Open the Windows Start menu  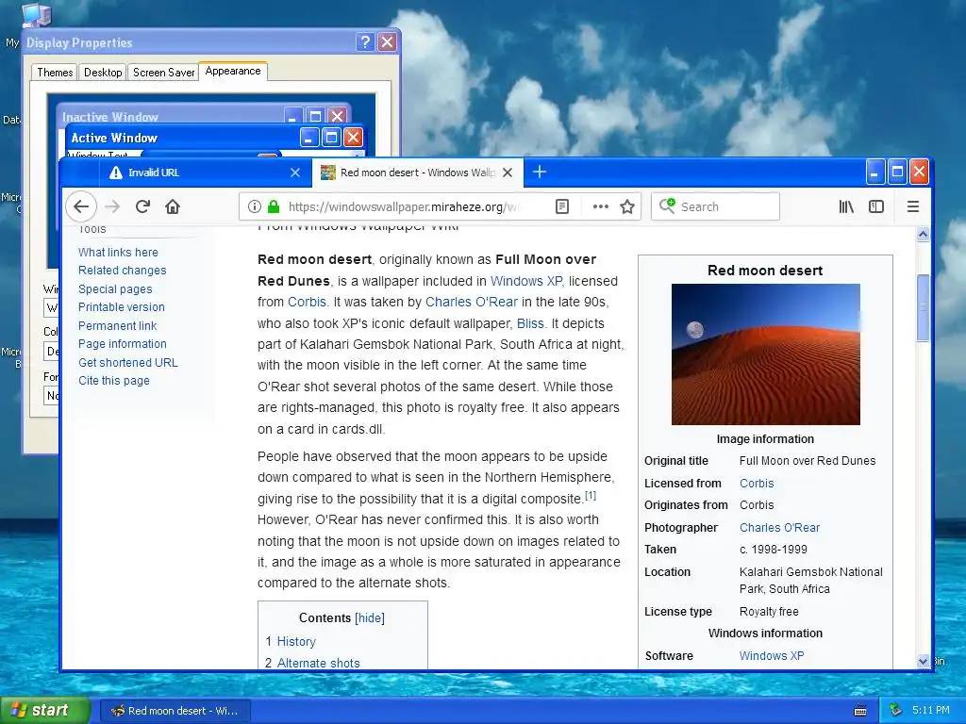[x=45, y=710]
